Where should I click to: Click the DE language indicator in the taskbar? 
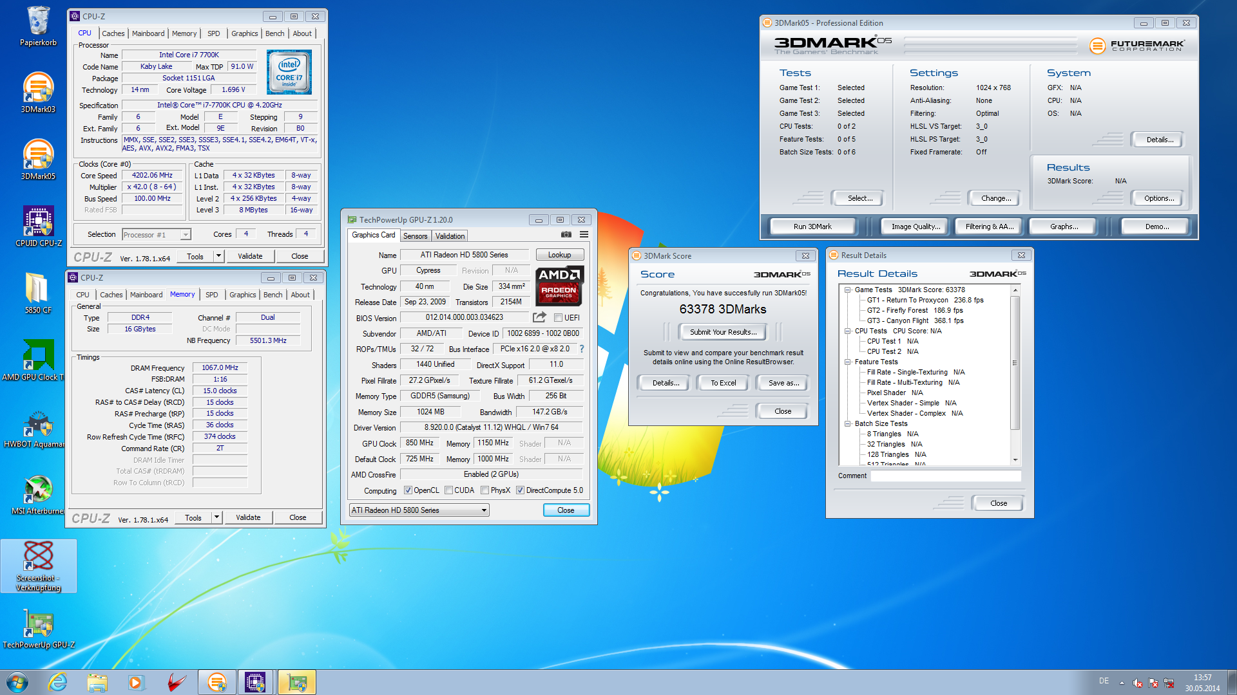(1104, 681)
